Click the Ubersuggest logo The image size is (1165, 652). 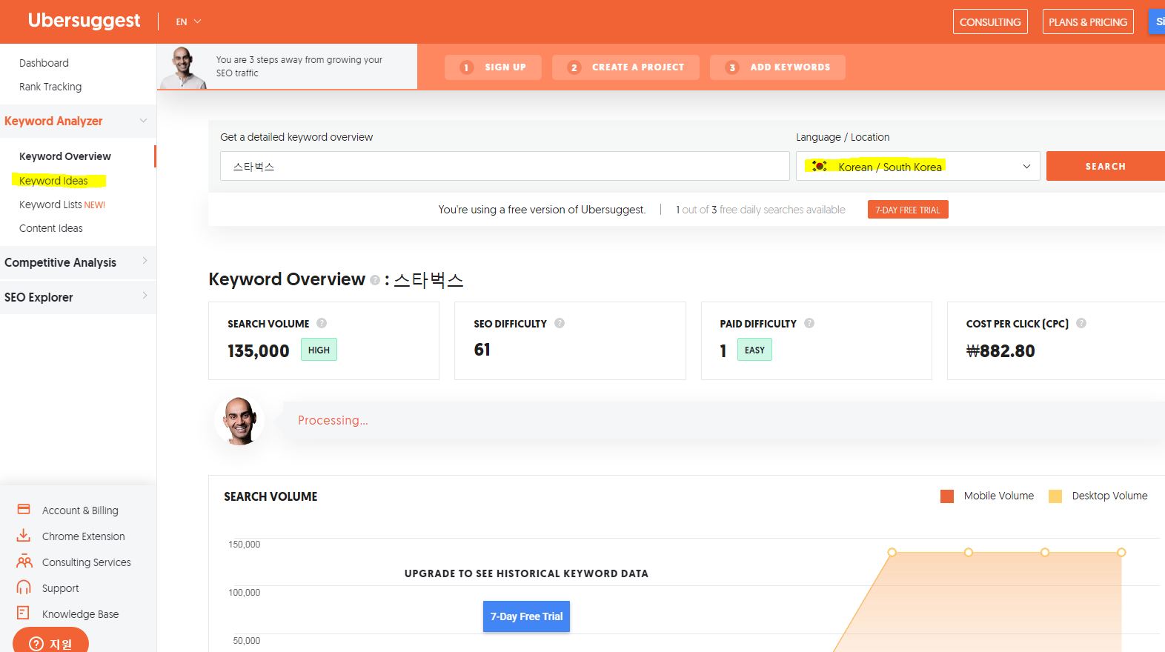point(84,21)
